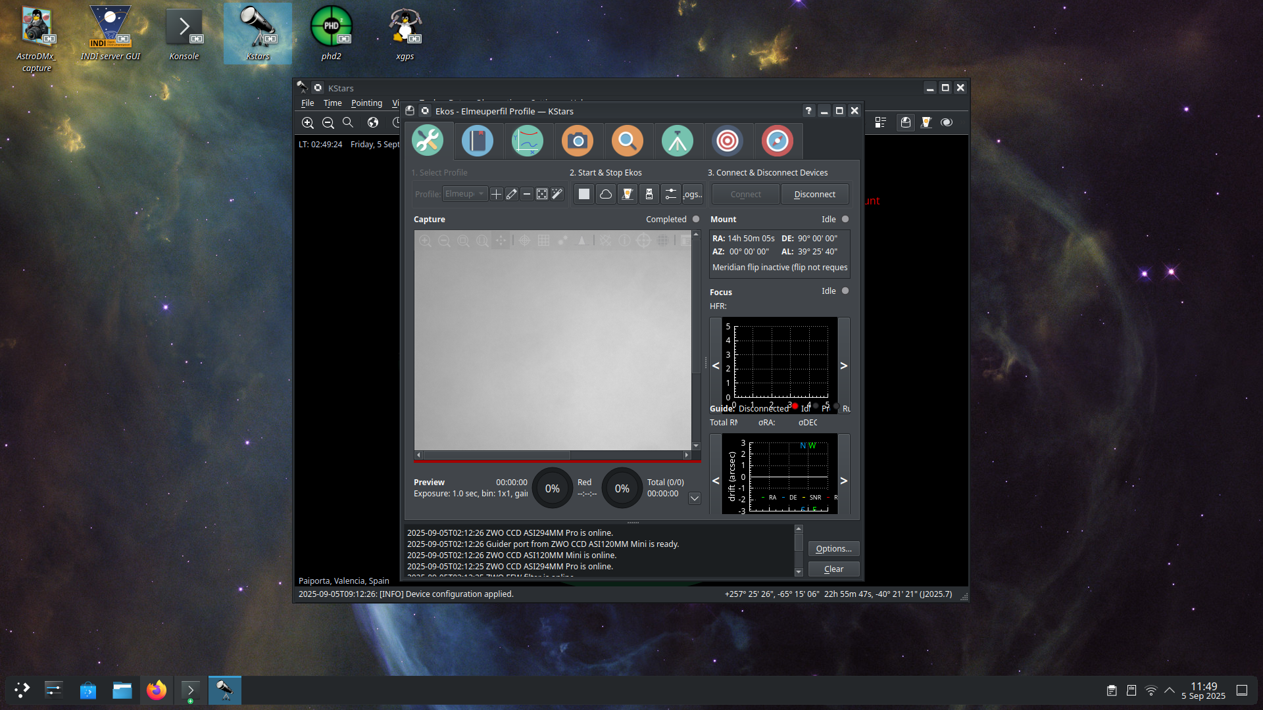Click KStars geographic location globe icon

coord(373,123)
